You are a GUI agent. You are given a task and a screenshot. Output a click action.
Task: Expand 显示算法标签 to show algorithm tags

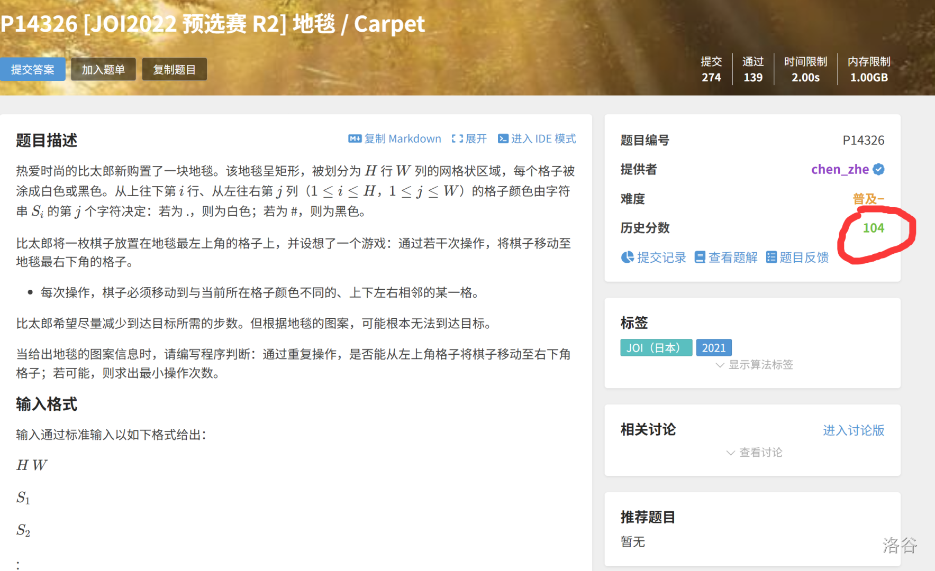tap(754, 365)
